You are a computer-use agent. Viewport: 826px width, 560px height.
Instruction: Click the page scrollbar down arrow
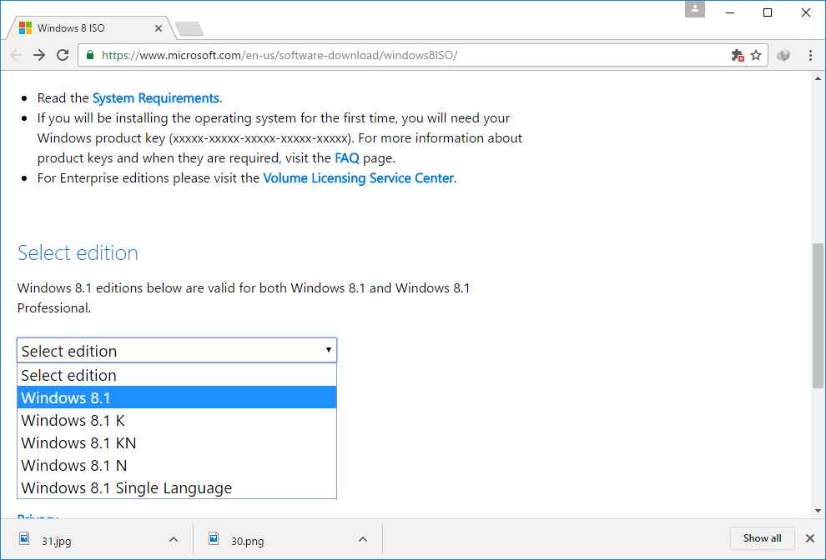click(818, 511)
